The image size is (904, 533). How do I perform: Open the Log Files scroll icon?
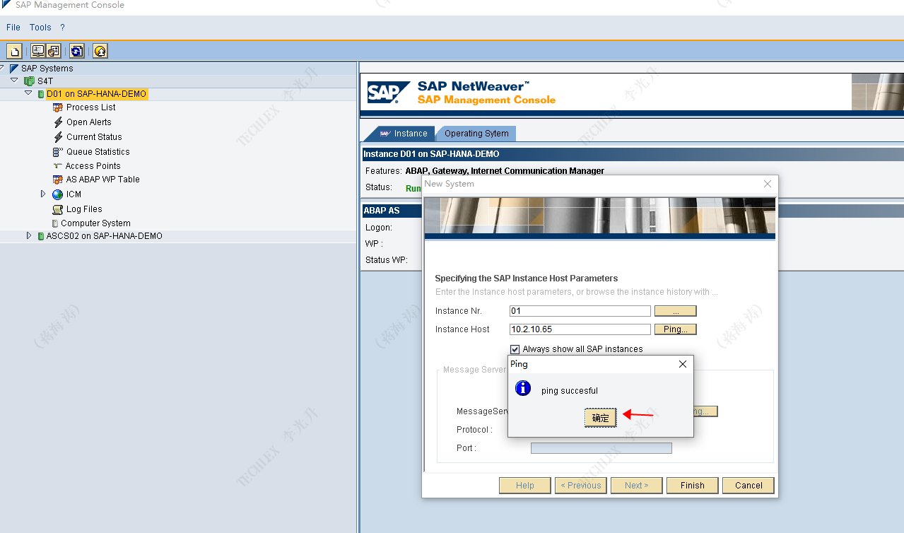[x=58, y=209]
